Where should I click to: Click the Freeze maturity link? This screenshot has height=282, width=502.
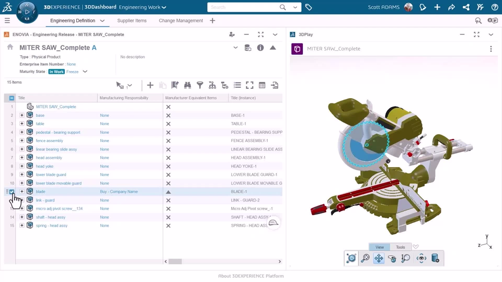[x=72, y=72]
